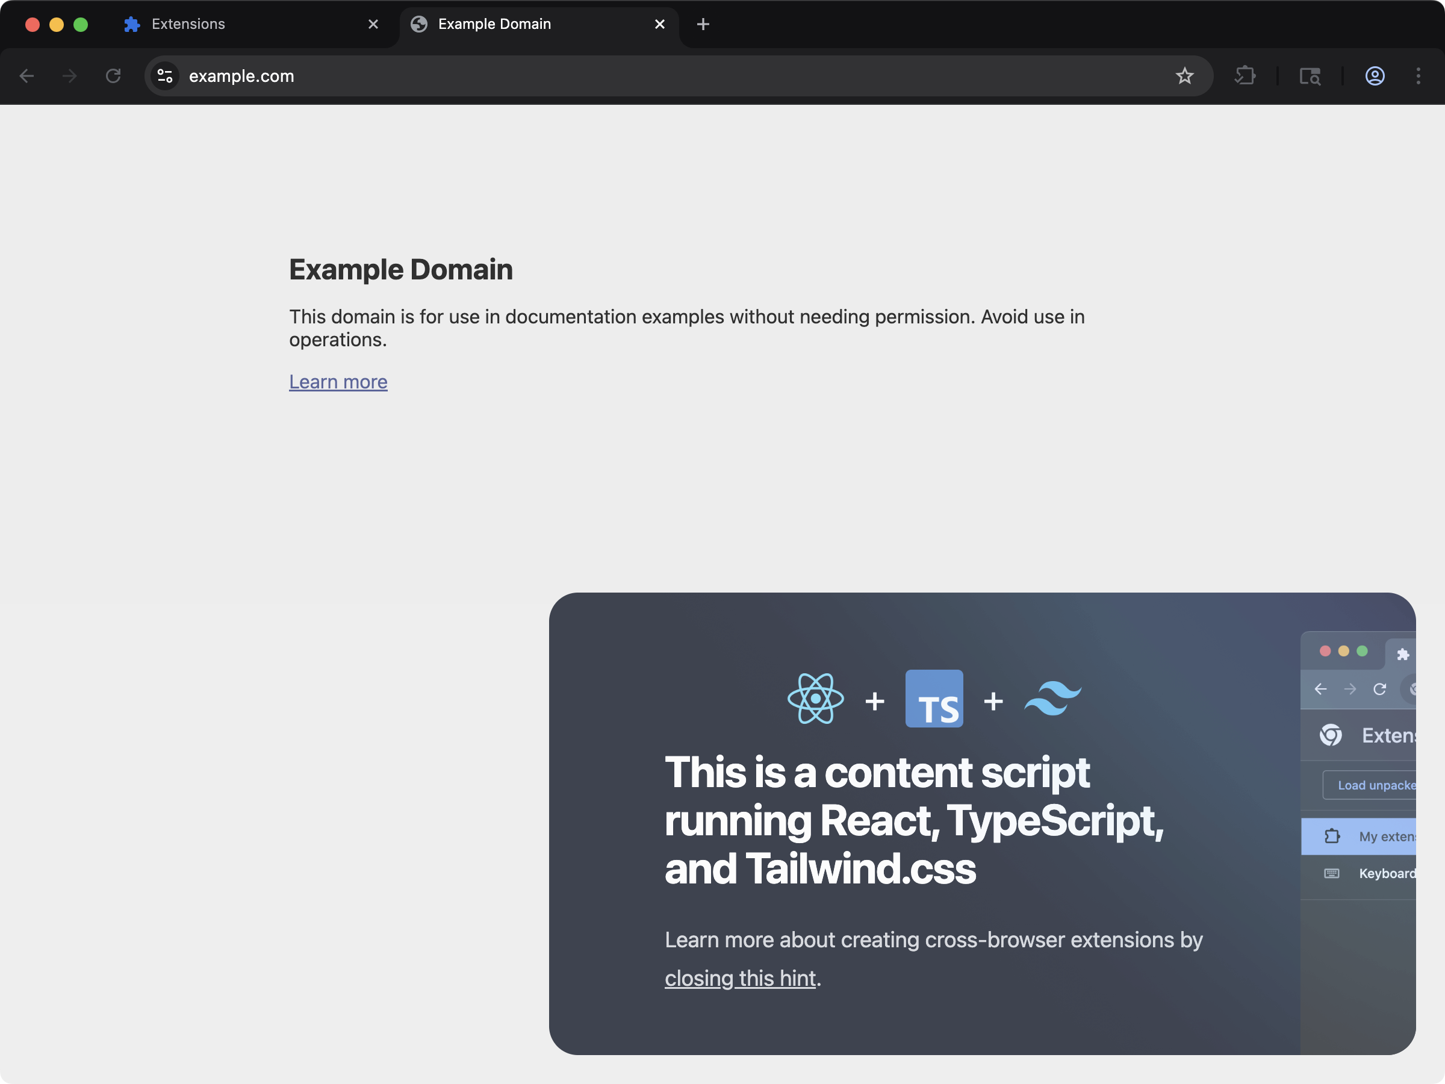This screenshot has height=1084, width=1445.
Task: Close the Example Domain tab
Action: coord(659,24)
